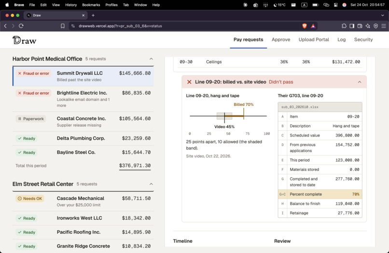Select Summit Drywall LLC pay request
The width and height of the screenshot is (389, 253).
click(x=83, y=76)
